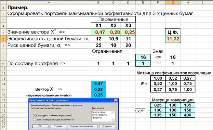Click efficiency cell with value 11
This screenshot has width=213, height=130.
(x=128, y=39)
